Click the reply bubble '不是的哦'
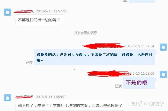 [x=139, y=83]
